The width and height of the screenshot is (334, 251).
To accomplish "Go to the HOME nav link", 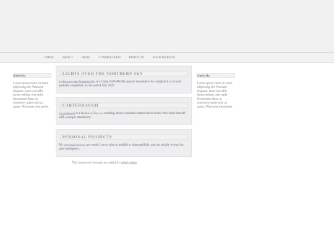I will [49, 57].
